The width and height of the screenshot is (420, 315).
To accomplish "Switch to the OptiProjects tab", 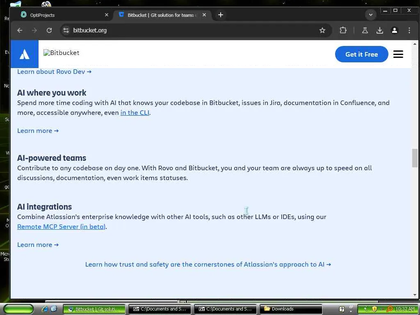I will coord(64,15).
